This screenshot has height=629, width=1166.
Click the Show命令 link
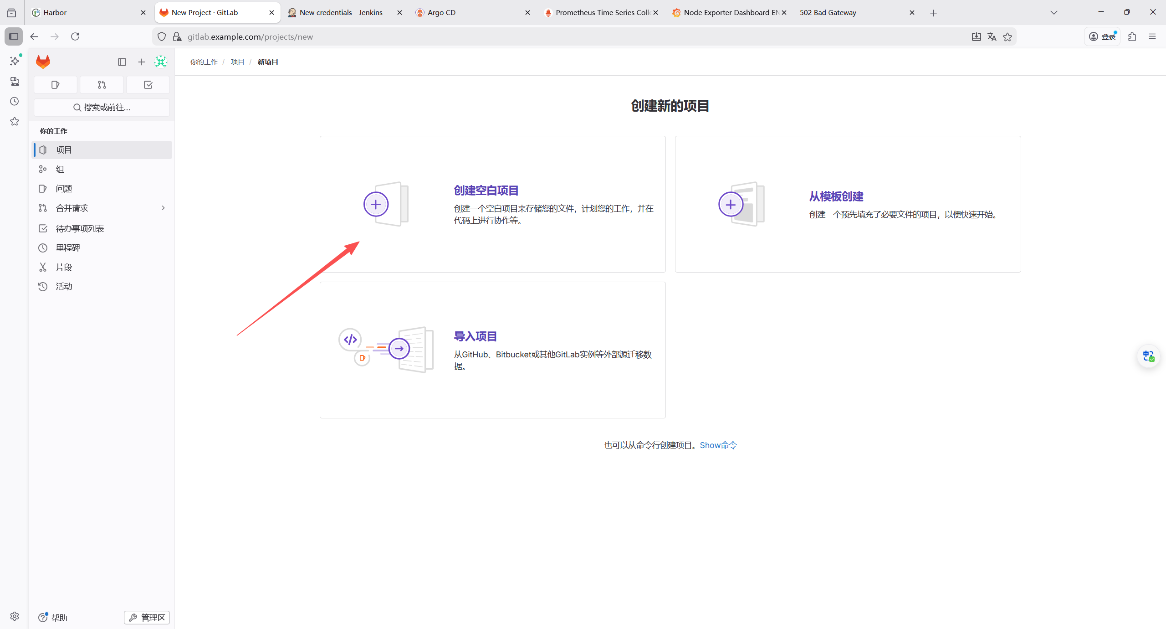click(718, 445)
